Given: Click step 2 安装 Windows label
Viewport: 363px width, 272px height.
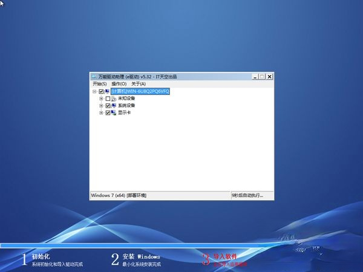Looking at the screenshot, I should point(141,256).
